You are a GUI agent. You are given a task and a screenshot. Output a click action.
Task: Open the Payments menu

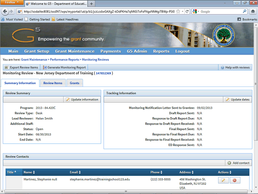tap(111, 51)
